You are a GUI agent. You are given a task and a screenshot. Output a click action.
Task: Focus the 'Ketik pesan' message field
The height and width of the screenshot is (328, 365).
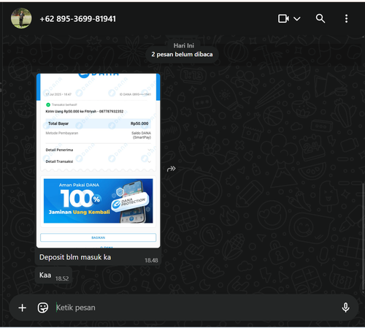click(195, 308)
